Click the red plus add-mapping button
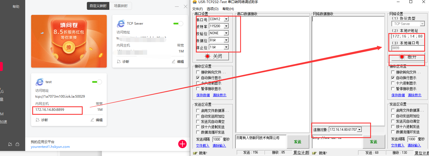This screenshot has width=429, height=156. click(x=182, y=144)
